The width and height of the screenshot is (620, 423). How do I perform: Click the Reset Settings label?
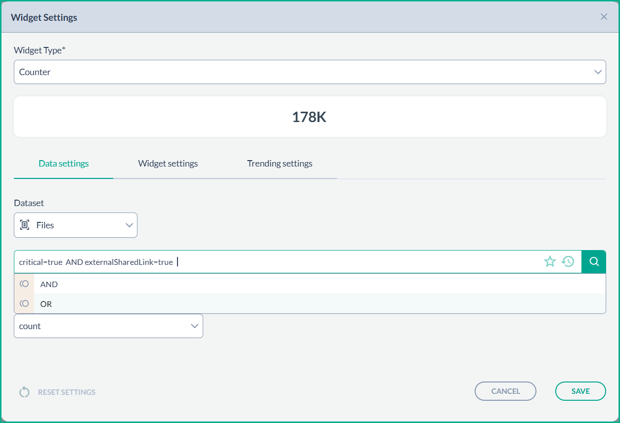point(67,392)
